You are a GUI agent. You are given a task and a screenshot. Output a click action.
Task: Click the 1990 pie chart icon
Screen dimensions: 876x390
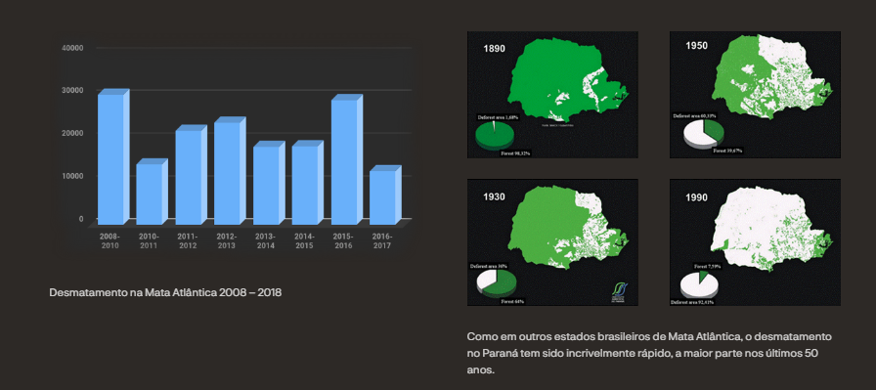(699, 284)
